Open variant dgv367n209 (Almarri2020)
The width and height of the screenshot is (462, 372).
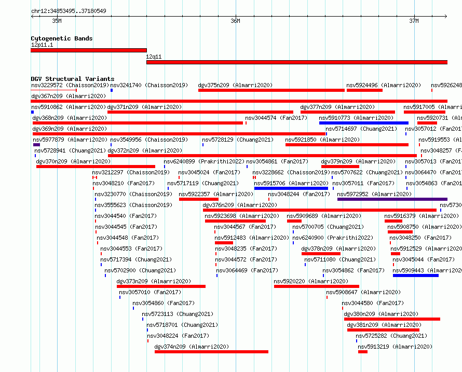click(x=239, y=101)
